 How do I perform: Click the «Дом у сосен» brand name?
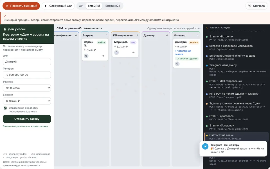17,29
